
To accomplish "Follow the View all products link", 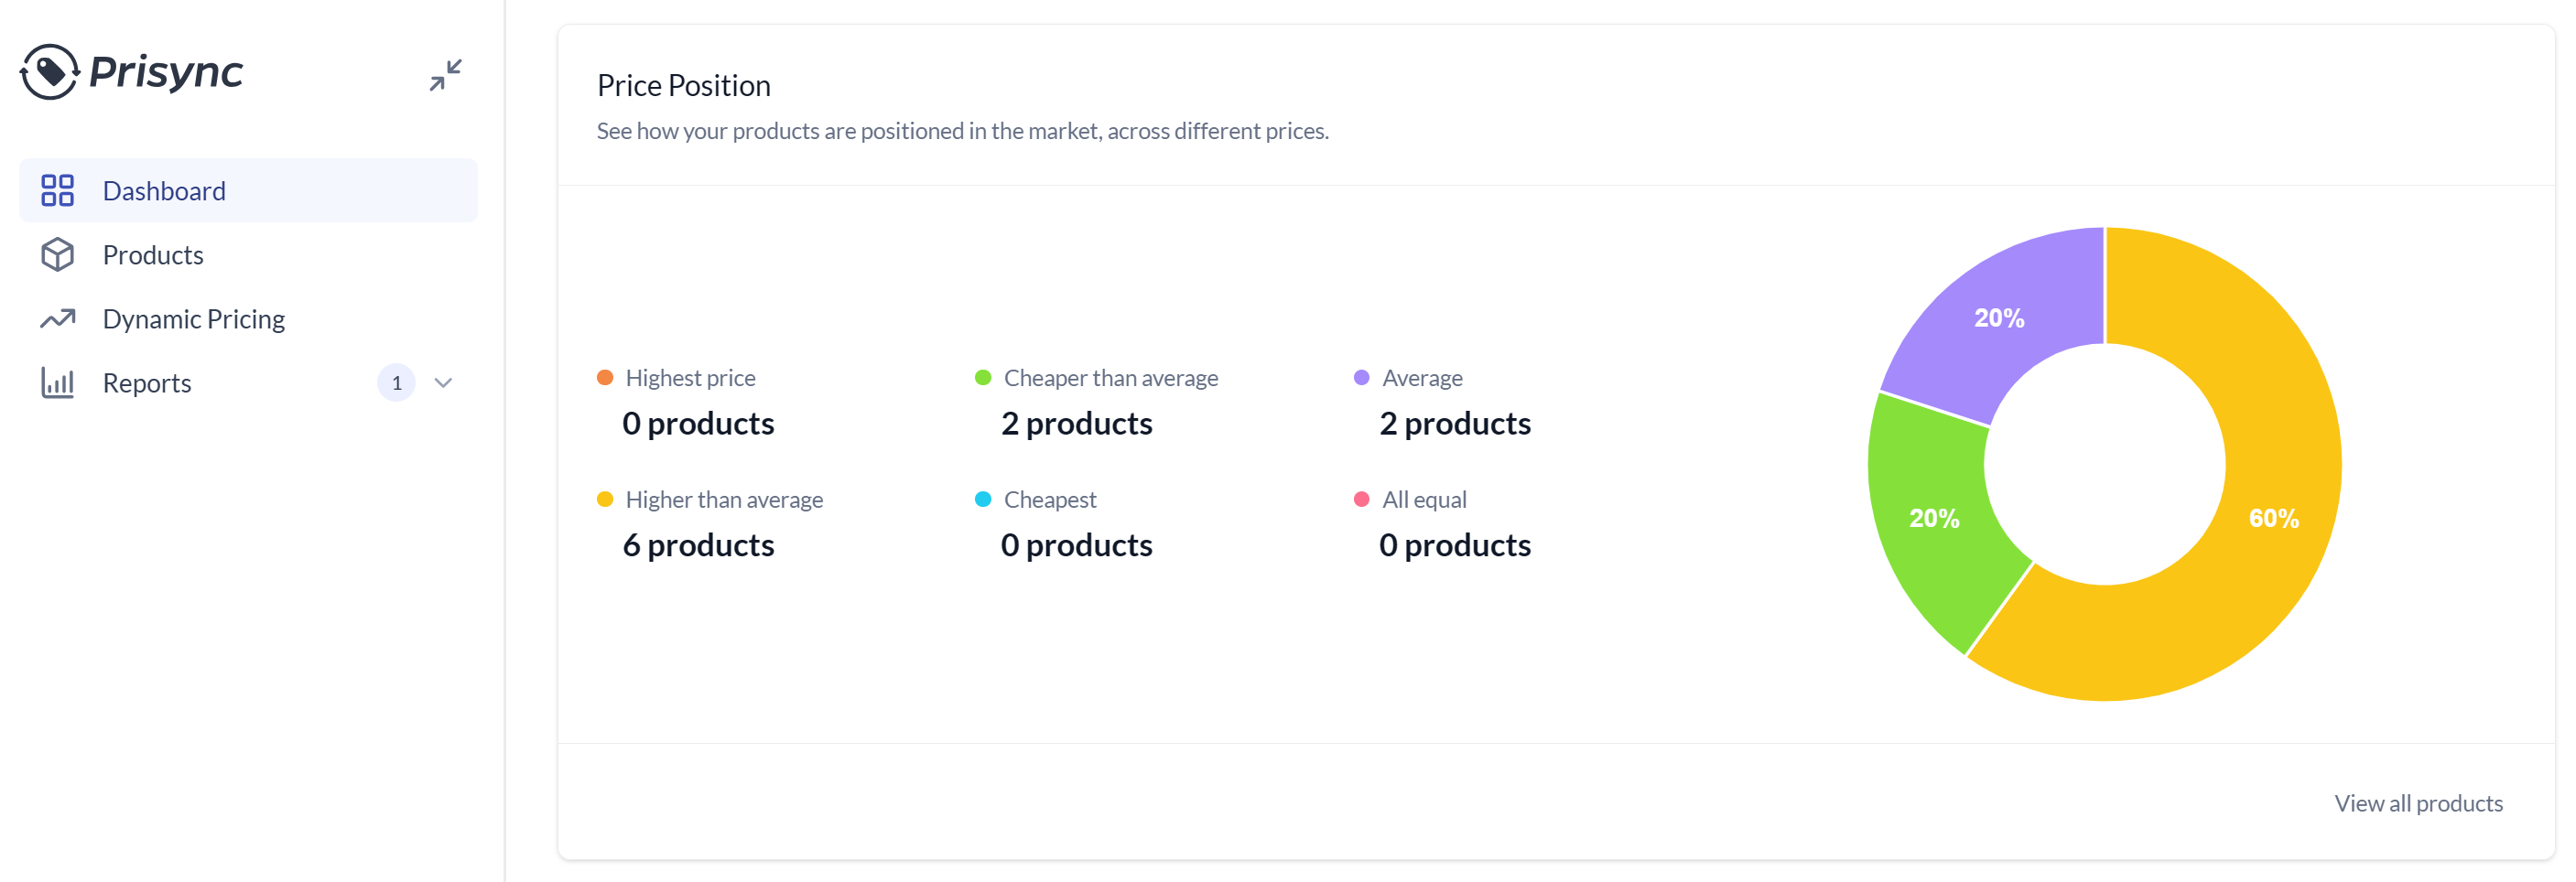I will [2417, 803].
